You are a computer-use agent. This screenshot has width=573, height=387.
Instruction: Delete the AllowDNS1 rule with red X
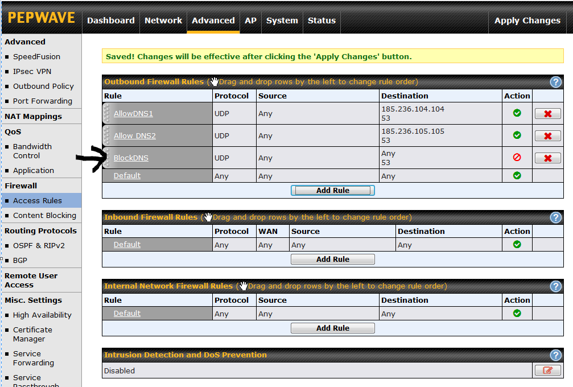(547, 113)
